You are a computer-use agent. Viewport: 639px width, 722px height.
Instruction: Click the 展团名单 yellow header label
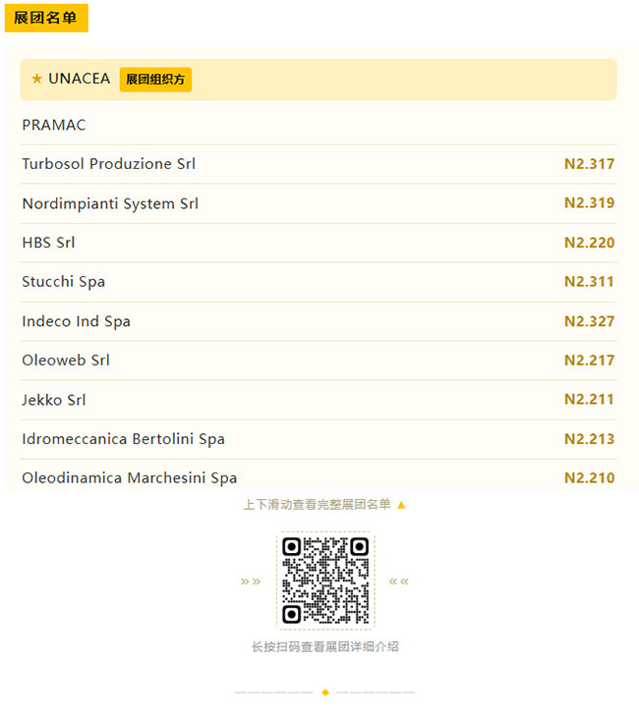pyautogui.click(x=46, y=18)
